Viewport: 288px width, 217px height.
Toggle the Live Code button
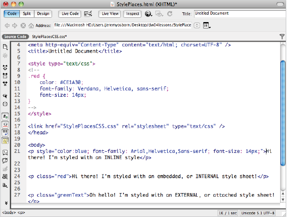click(70, 14)
